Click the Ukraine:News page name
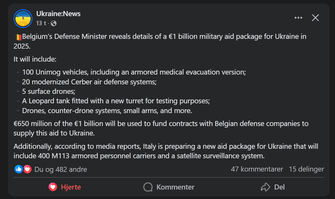Screen dimensions: 335x199 [x=58, y=14]
